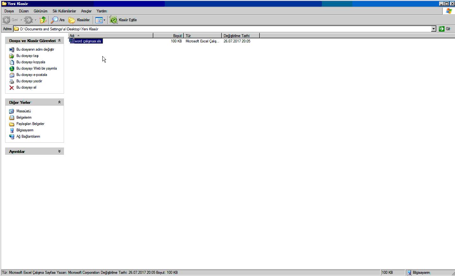Click the Masaüstü desktop icon
This screenshot has width=455, height=276.
[x=12, y=111]
